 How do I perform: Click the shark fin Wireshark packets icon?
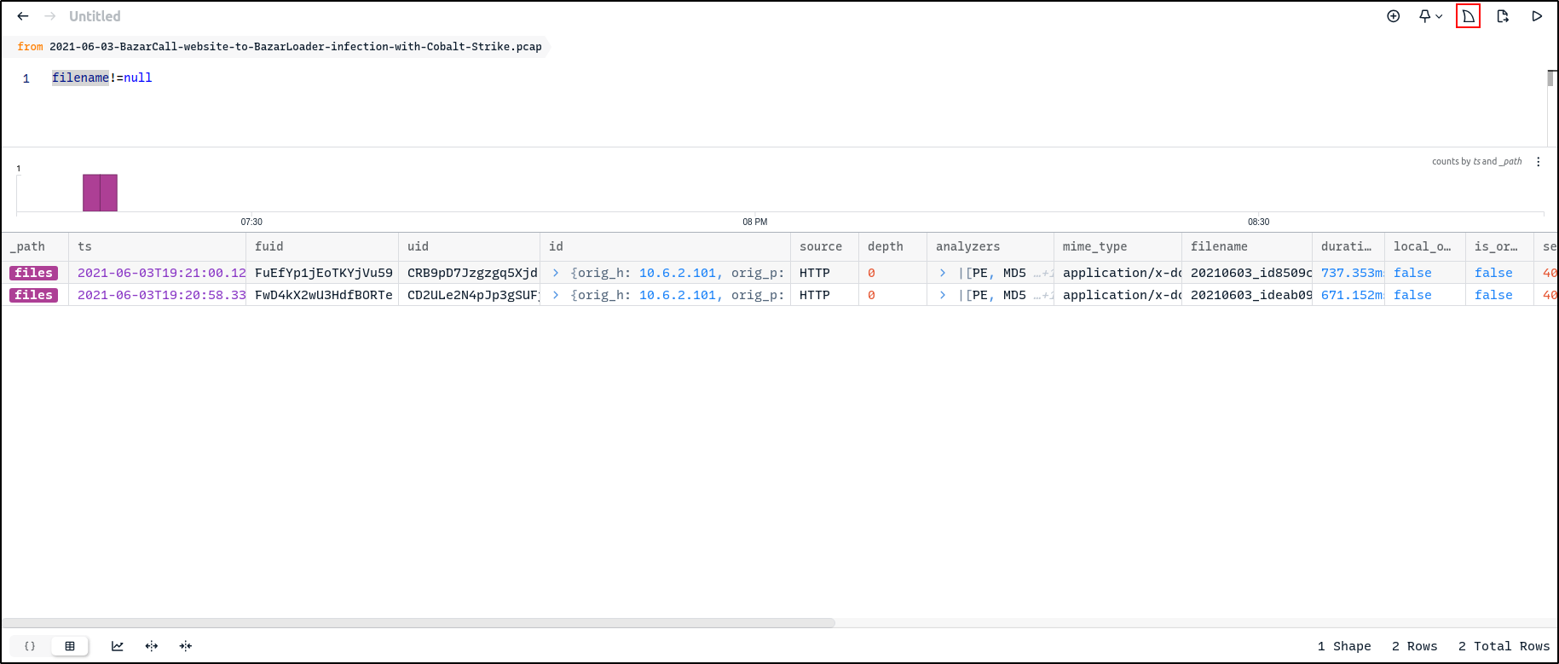click(x=1468, y=16)
